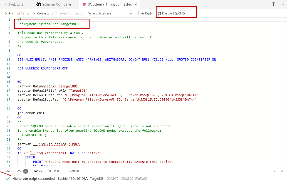
Task: Enable SQLCMD mode
Action: pos(171,13)
